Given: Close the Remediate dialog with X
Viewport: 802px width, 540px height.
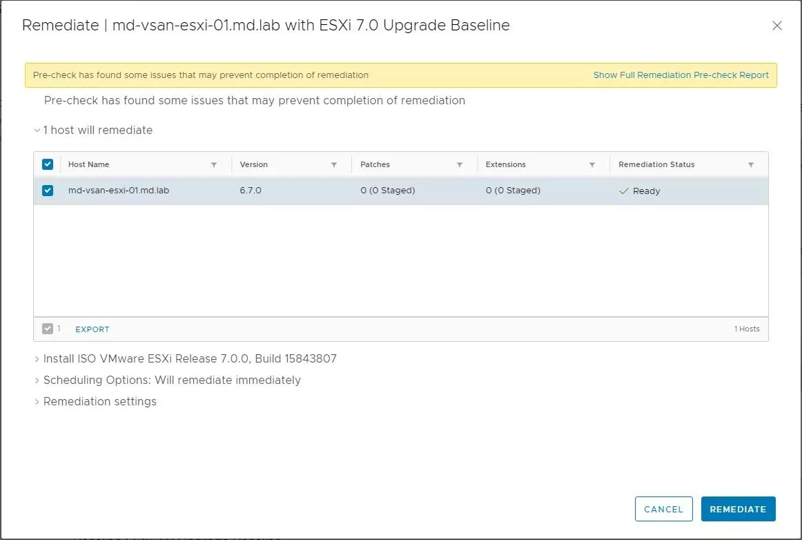Looking at the screenshot, I should [x=777, y=26].
